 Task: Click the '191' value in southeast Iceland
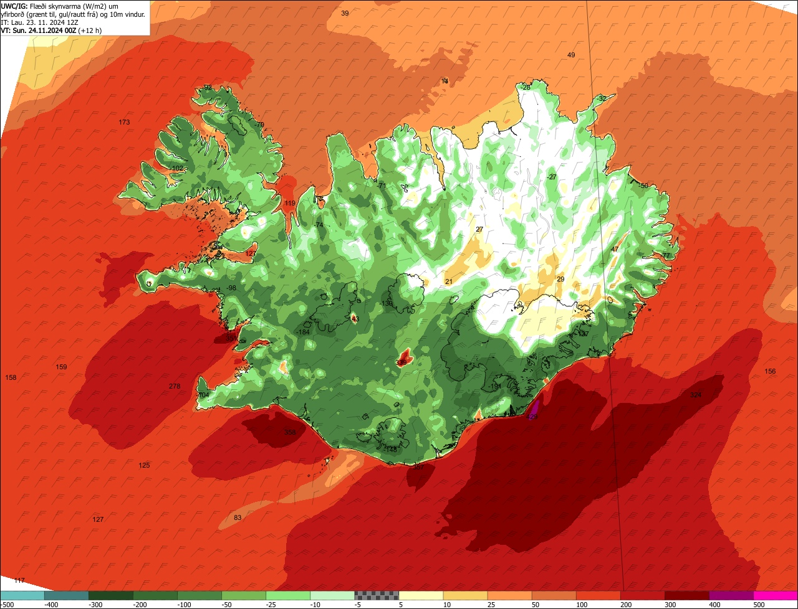click(x=496, y=386)
